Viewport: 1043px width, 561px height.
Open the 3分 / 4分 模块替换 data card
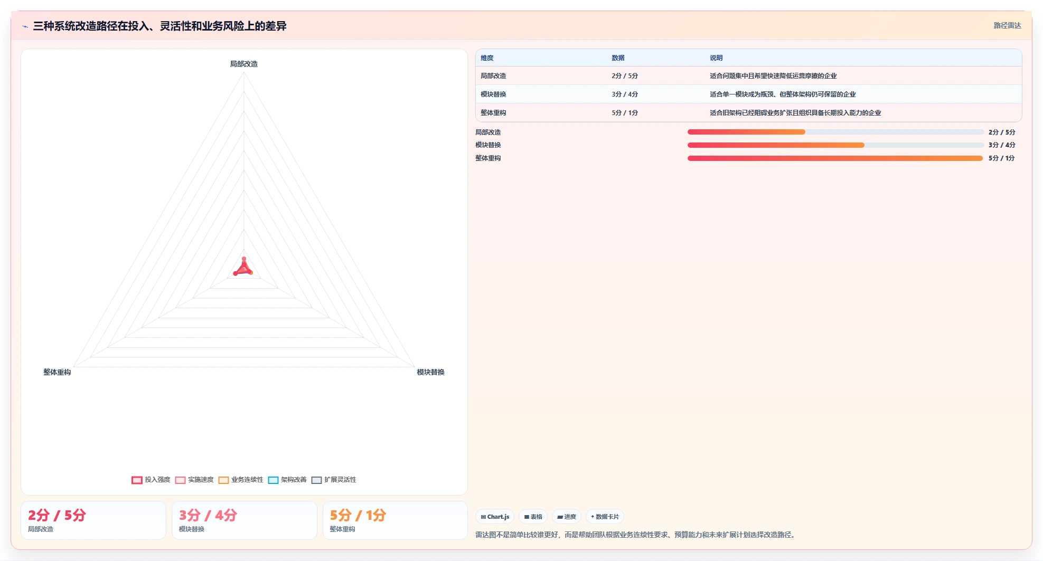pyautogui.click(x=245, y=520)
